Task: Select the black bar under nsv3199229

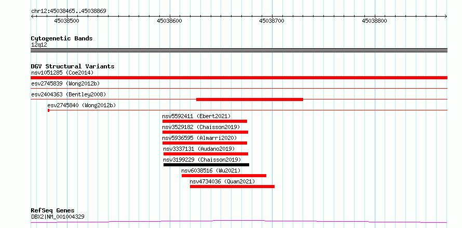Action: (x=206, y=165)
